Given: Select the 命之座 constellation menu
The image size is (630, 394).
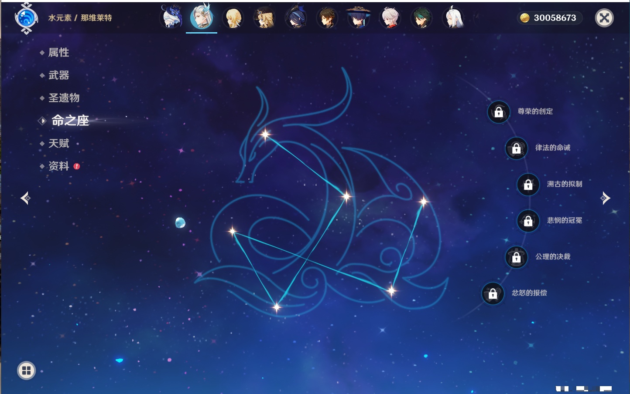Looking at the screenshot, I should click(70, 121).
